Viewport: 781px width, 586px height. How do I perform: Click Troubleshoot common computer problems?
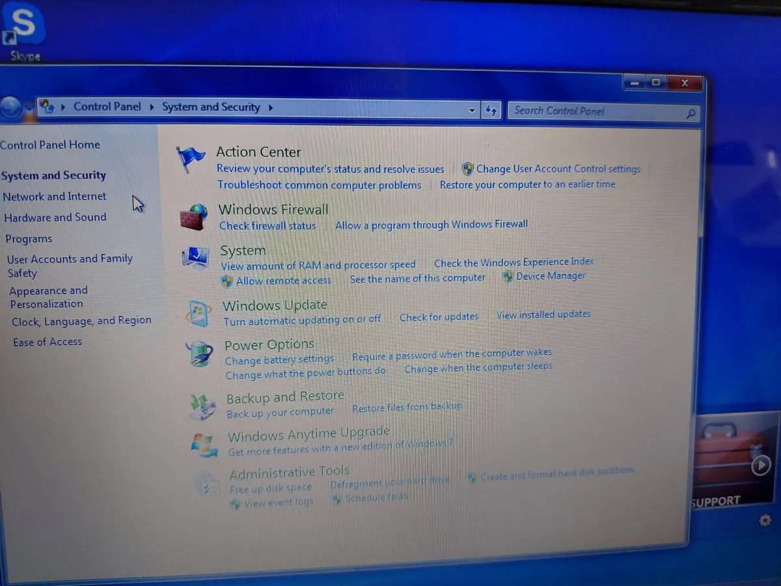point(320,185)
